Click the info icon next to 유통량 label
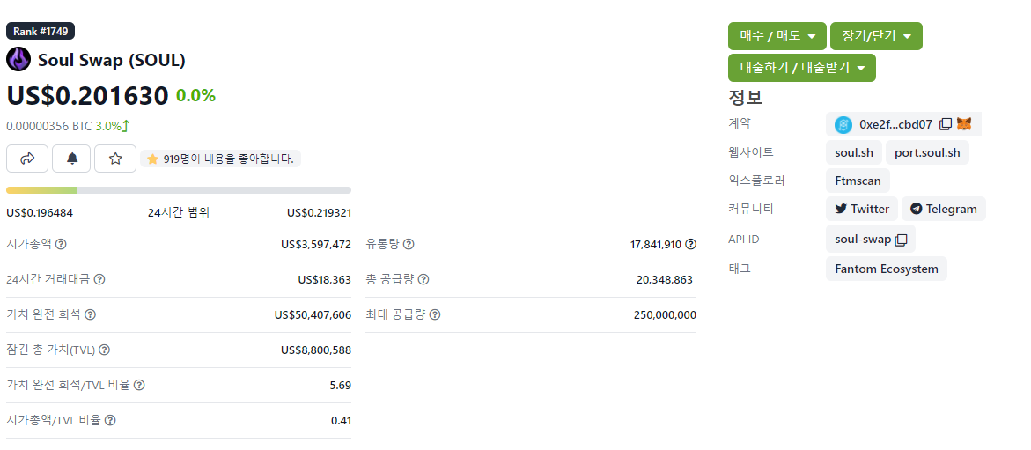Viewport: 1031px width, 450px height. coord(409,244)
